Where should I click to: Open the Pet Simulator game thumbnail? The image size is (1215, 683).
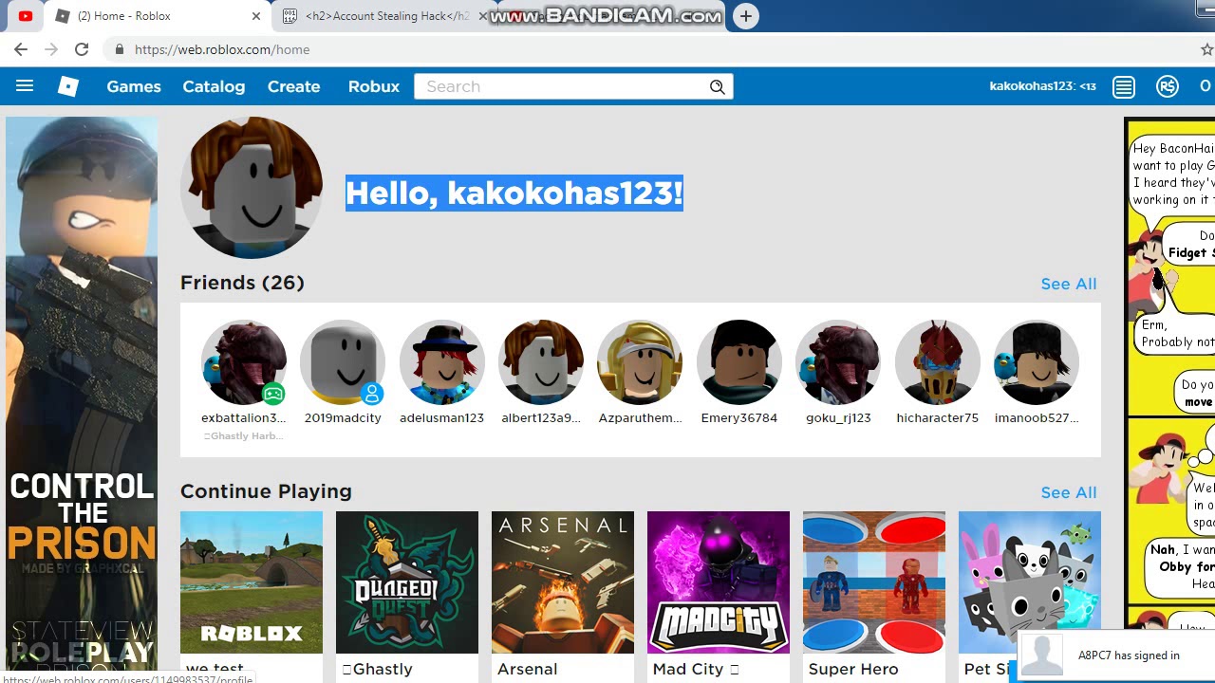(x=1030, y=582)
